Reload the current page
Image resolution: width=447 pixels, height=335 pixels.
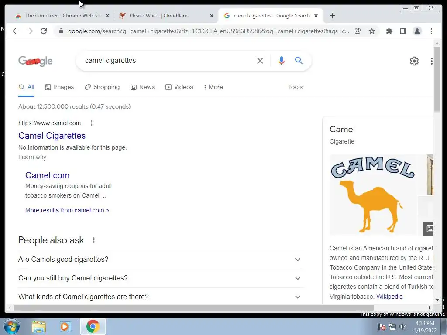coord(44,31)
